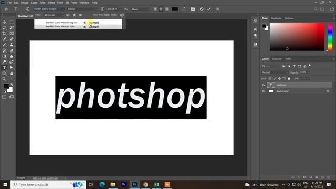Toggle the favorites star font filter
The image size is (336, 189).
pyautogui.click(x=75, y=15)
